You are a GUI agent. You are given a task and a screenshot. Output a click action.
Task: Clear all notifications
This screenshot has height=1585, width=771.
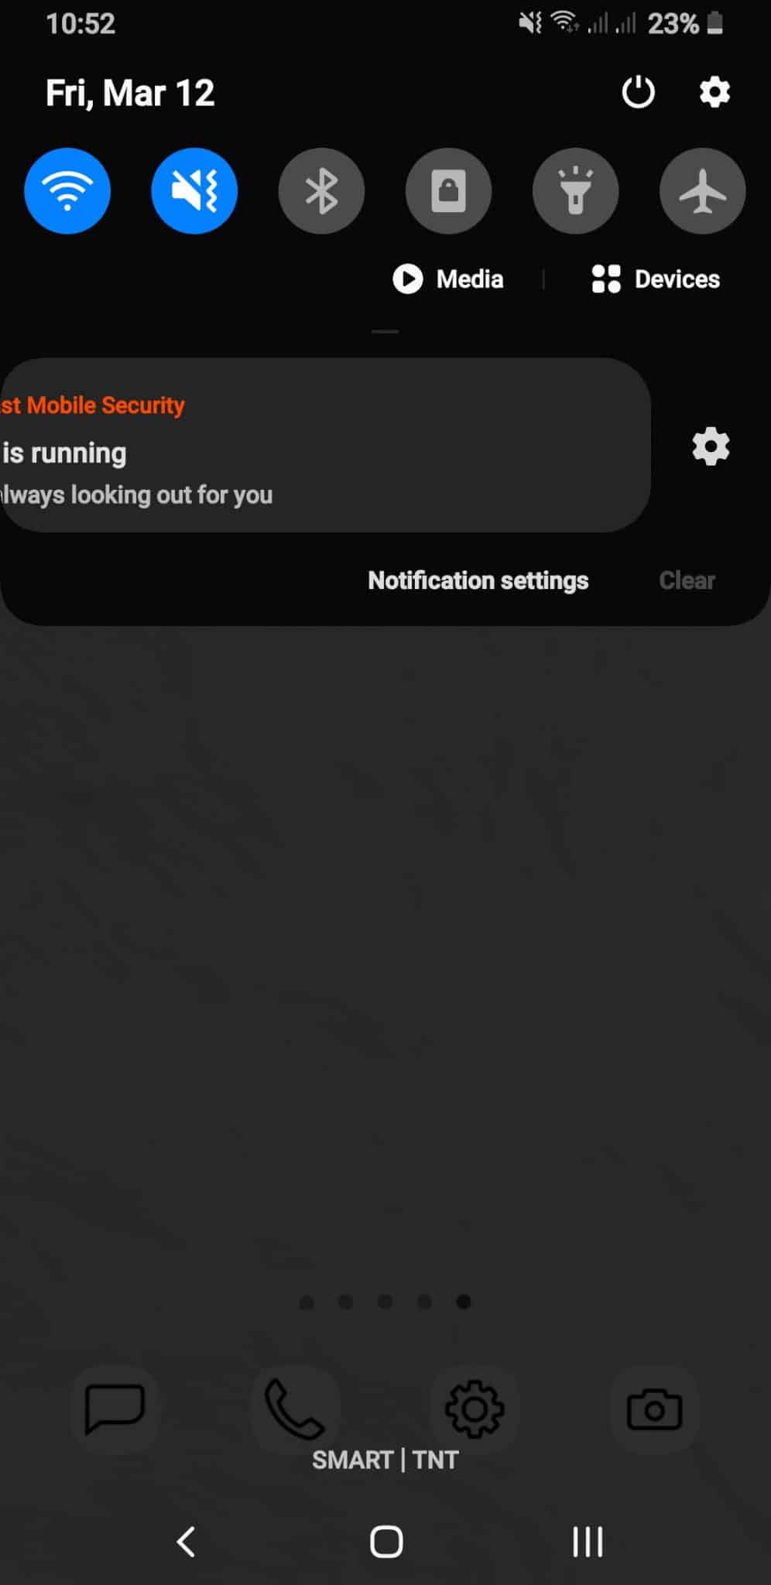[x=687, y=580]
